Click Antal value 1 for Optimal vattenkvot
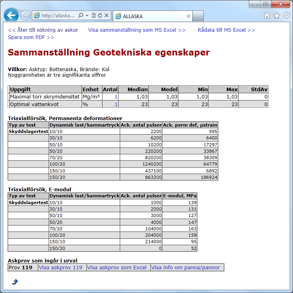The image size is (293, 293). click(116, 104)
